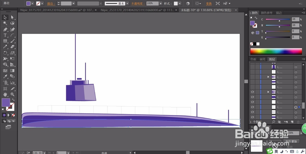Set toolbox paint mode to None
306x154 pixels.
click(x=13, y=115)
